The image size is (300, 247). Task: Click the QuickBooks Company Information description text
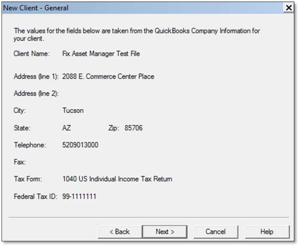click(x=137, y=35)
